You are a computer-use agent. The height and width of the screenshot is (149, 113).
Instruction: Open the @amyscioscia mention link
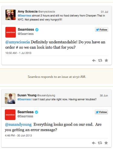18,42
